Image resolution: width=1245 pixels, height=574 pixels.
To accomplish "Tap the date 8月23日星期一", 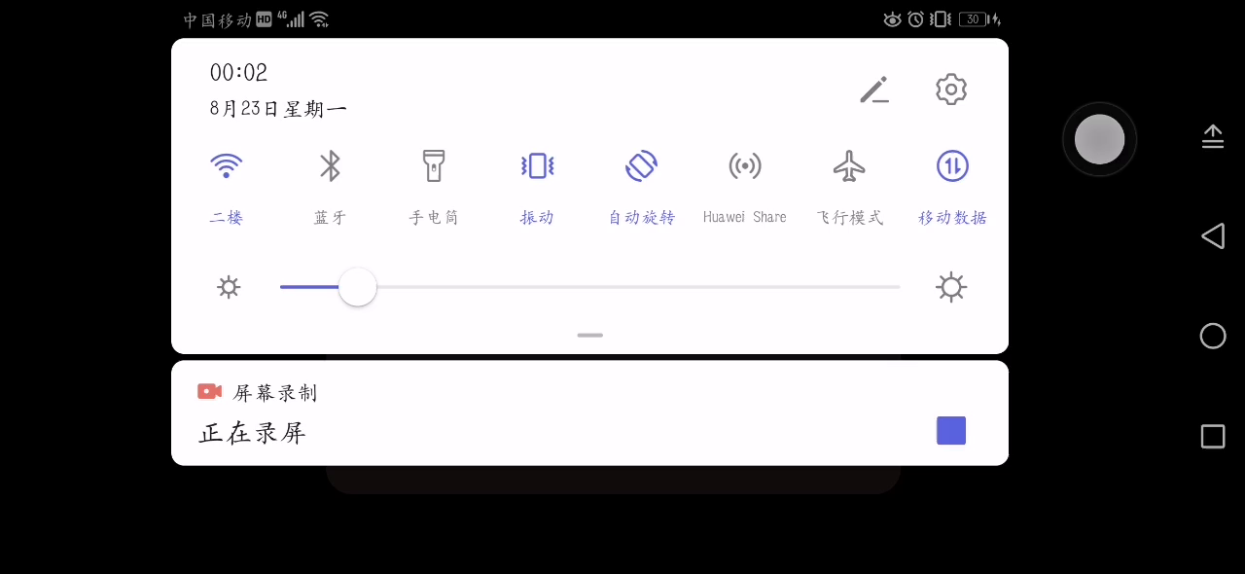I will coord(278,108).
